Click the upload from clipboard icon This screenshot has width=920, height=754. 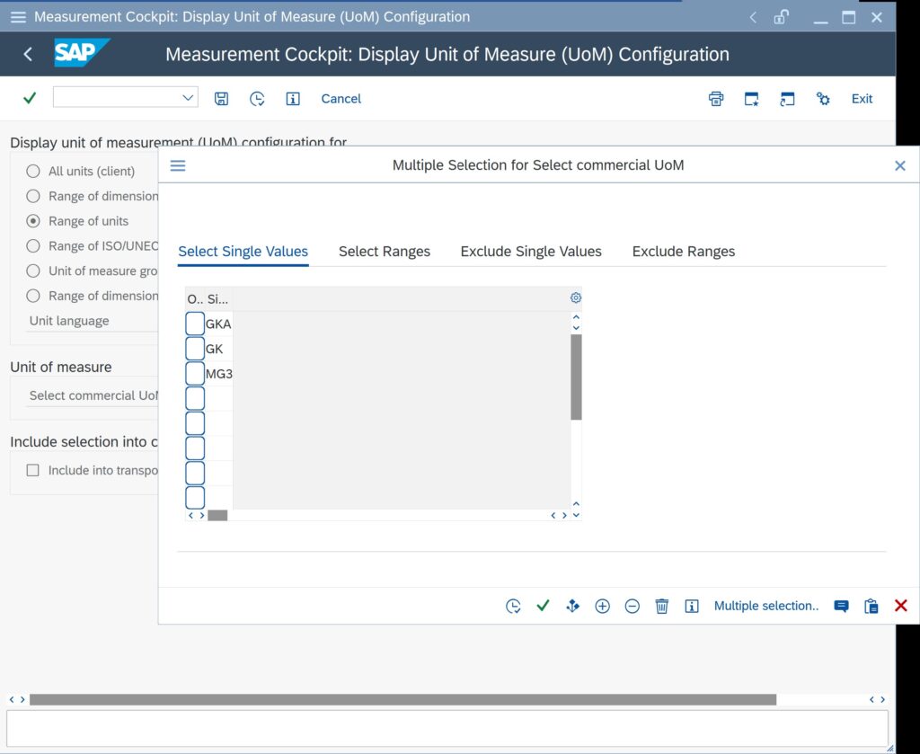point(871,606)
